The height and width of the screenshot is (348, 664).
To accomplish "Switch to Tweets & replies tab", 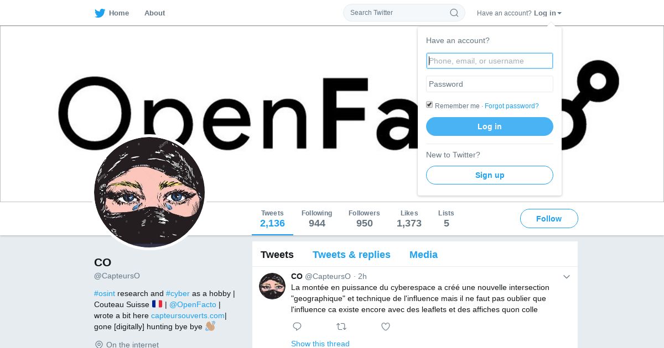I will pyautogui.click(x=351, y=255).
